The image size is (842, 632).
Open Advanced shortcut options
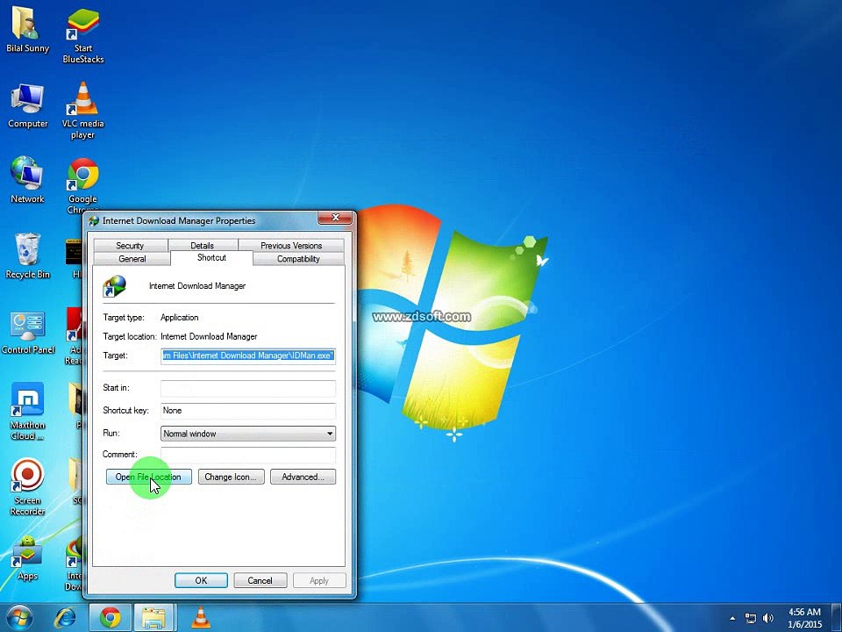303,477
